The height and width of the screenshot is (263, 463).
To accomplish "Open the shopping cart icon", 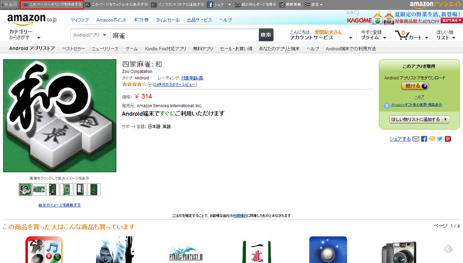I will click(x=402, y=35).
